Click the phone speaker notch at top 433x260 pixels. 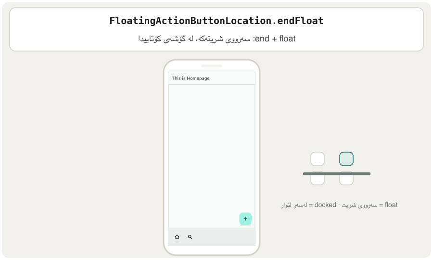212,66
